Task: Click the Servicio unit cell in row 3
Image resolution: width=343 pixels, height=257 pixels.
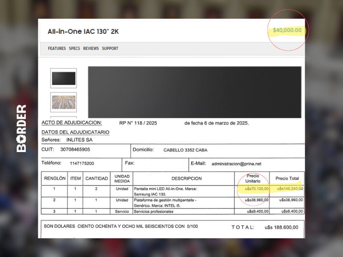Action: pyautogui.click(x=122, y=212)
